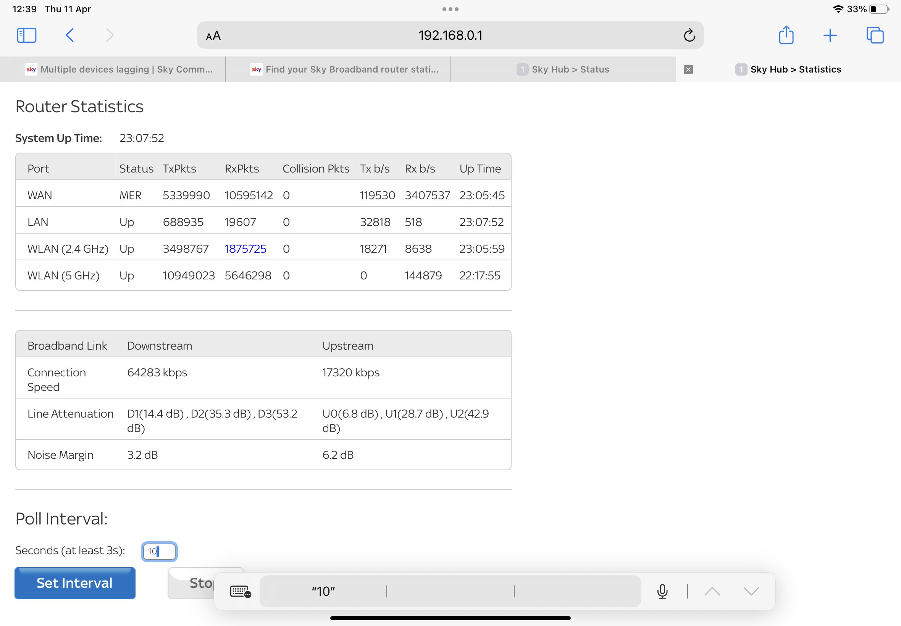
Task: Open Find your Sky Broadband router tab
Action: pos(345,69)
